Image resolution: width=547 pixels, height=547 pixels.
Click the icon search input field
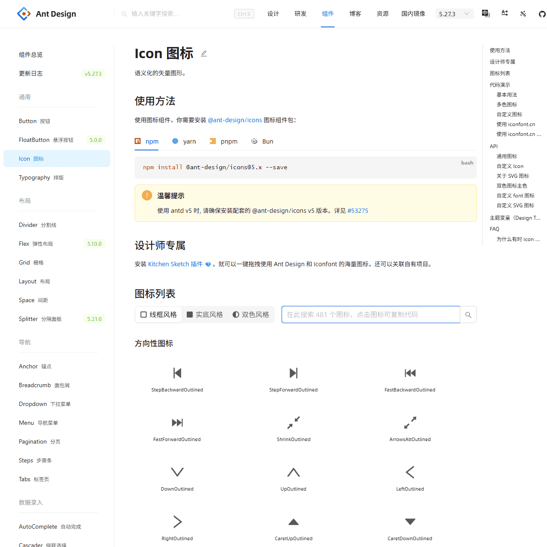pos(371,315)
